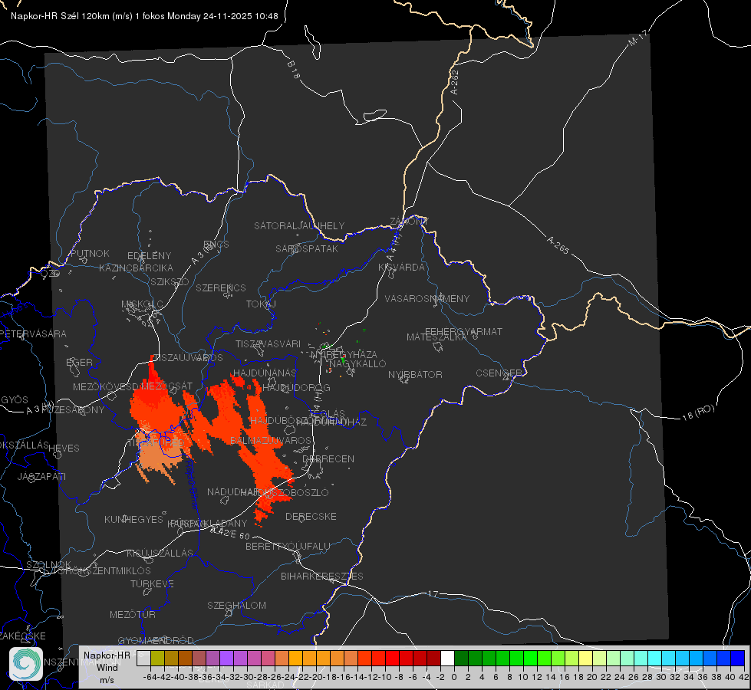Click the A-265 road label

tap(558, 245)
